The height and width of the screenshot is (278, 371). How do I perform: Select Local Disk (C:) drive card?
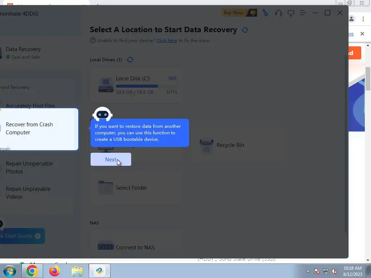[x=136, y=85]
